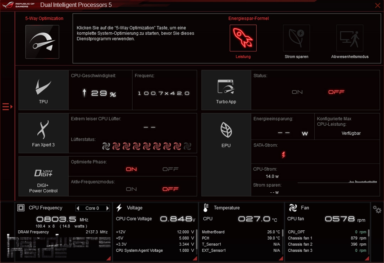This screenshot has height=263, width=384.
Task: Select next core with right arrow
Action: click(x=107, y=208)
